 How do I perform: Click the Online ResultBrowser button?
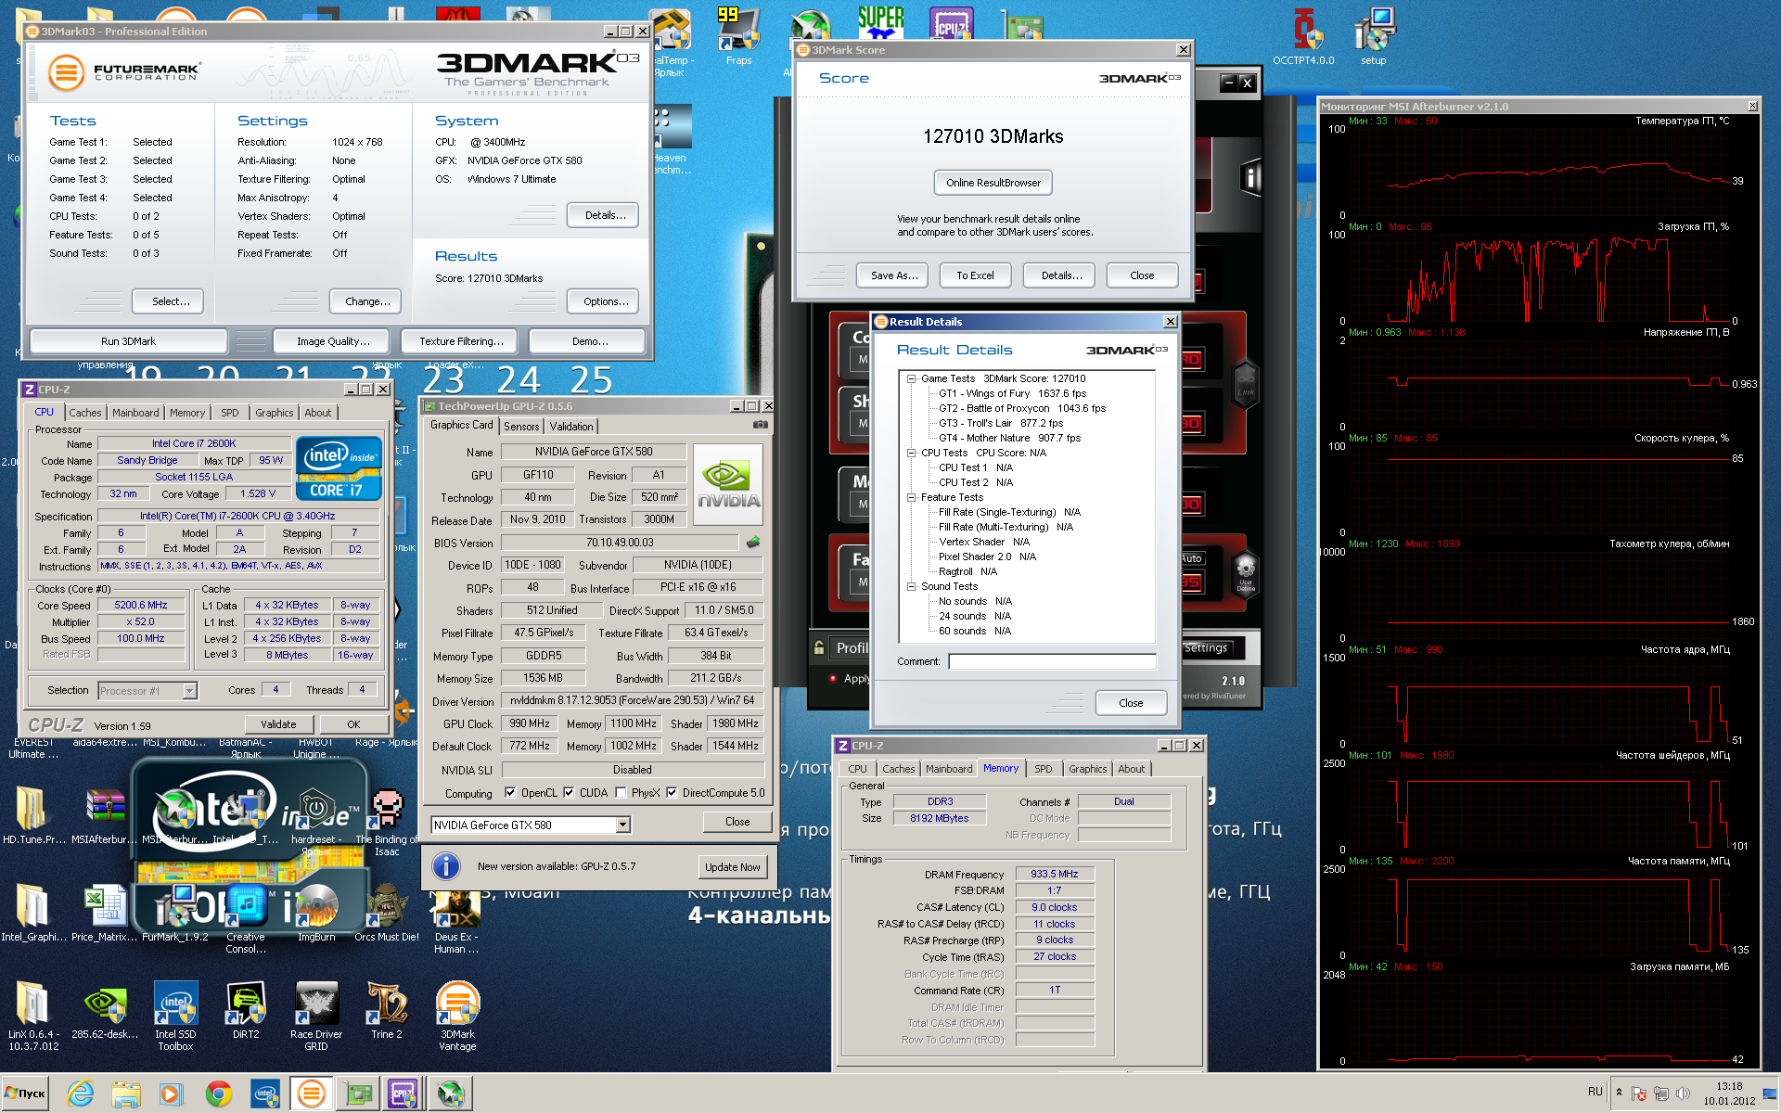tap(993, 183)
